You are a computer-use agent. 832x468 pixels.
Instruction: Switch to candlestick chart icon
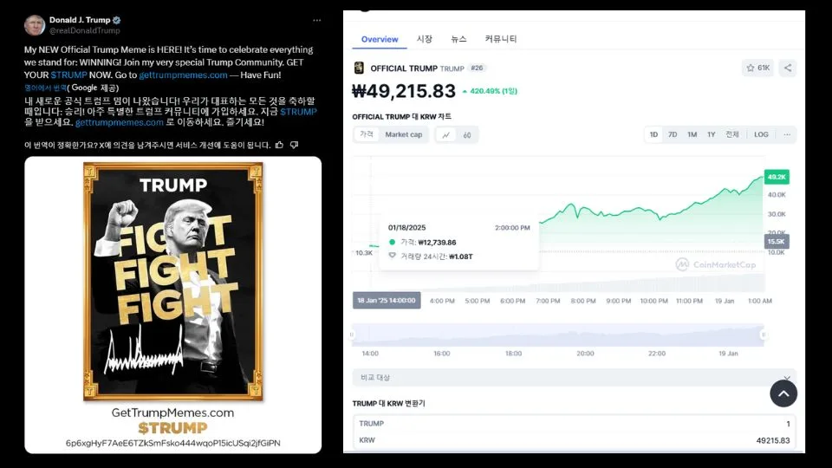point(467,135)
